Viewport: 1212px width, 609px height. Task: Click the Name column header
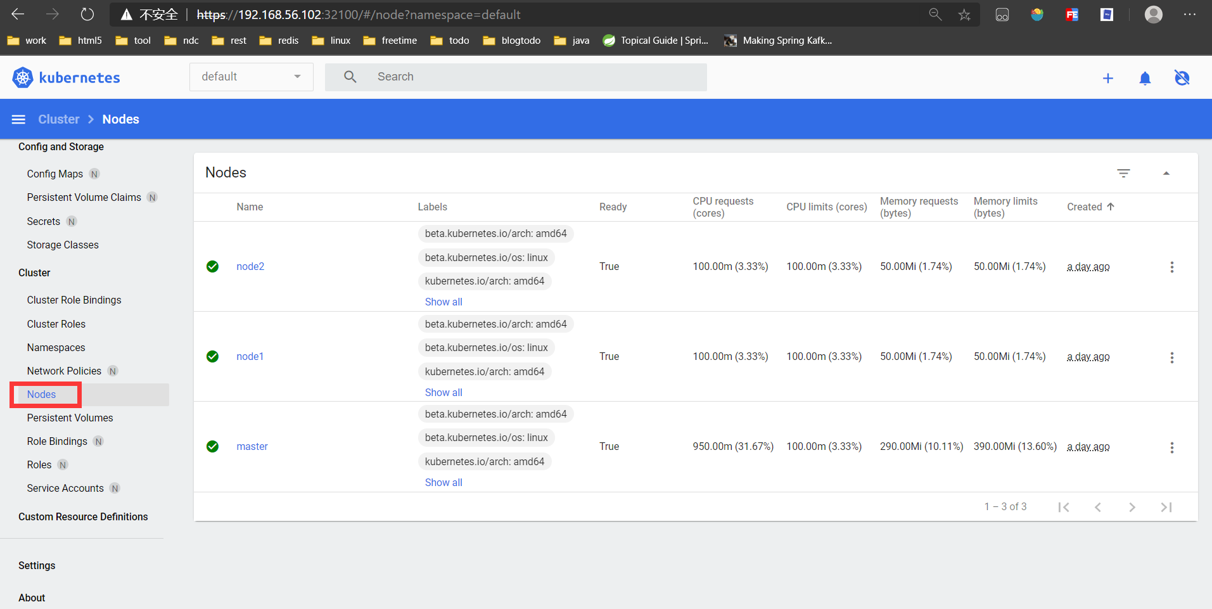[x=250, y=207]
